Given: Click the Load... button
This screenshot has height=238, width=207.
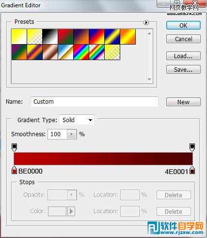Looking at the screenshot, I should (x=183, y=56).
